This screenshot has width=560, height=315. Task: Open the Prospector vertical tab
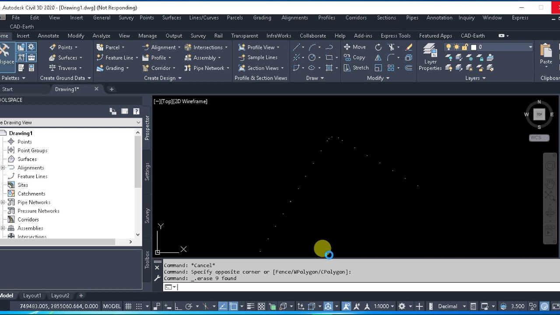tap(147, 128)
